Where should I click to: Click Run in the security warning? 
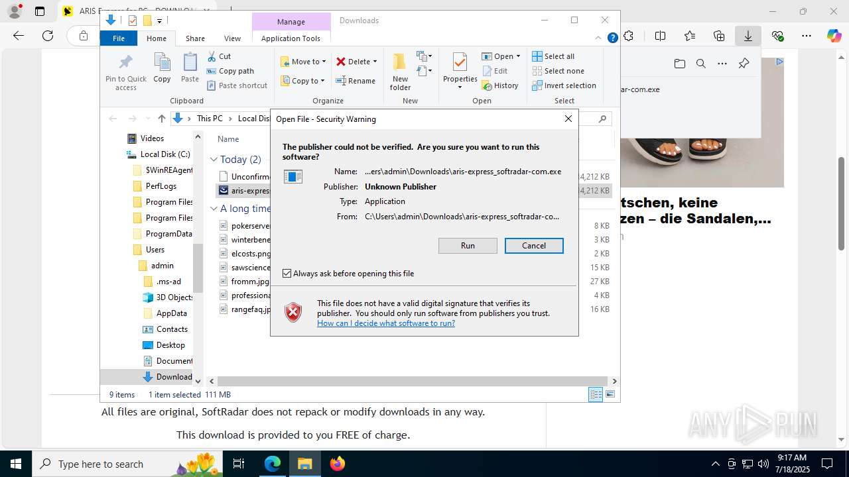pyautogui.click(x=468, y=246)
